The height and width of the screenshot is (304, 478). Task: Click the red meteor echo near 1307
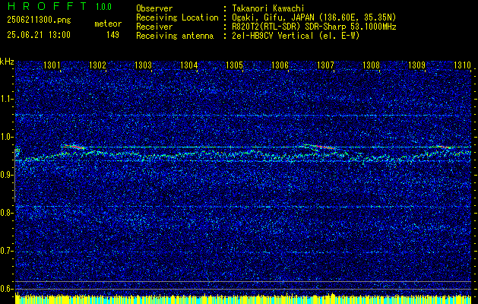coord(325,147)
